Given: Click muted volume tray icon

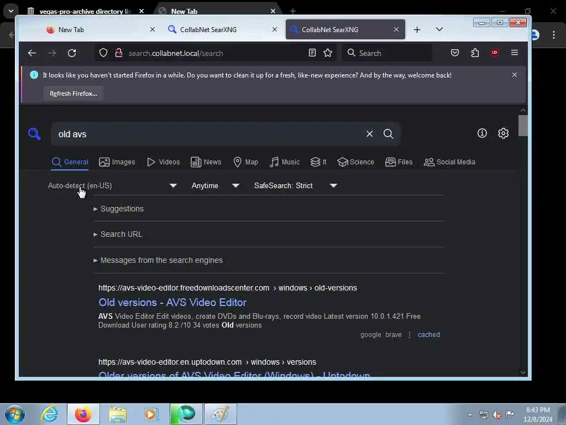Looking at the screenshot, I should tap(497, 414).
